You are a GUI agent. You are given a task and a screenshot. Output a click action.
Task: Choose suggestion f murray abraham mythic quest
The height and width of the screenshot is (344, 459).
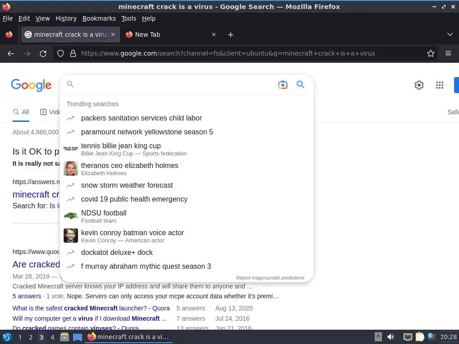187,267
